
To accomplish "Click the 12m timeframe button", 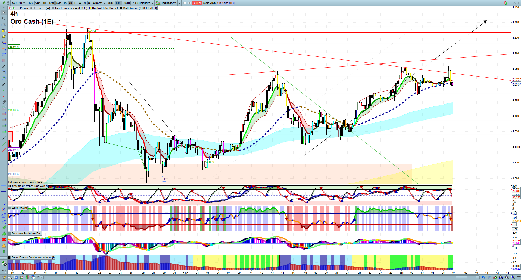I will [51, 3].
